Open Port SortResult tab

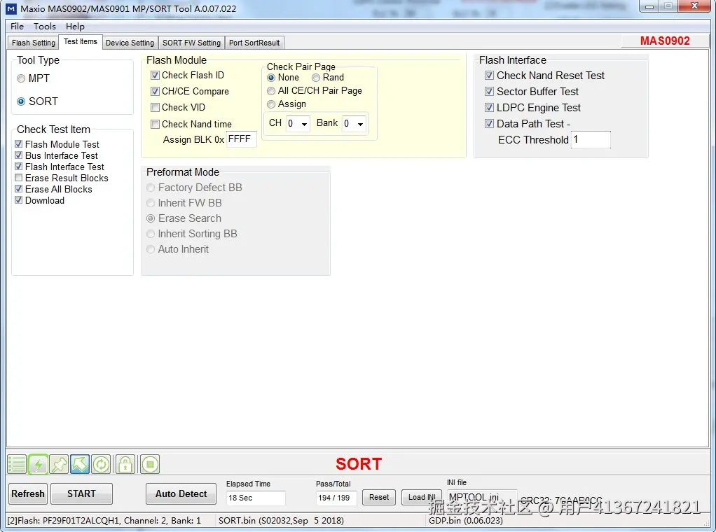(254, 43)
